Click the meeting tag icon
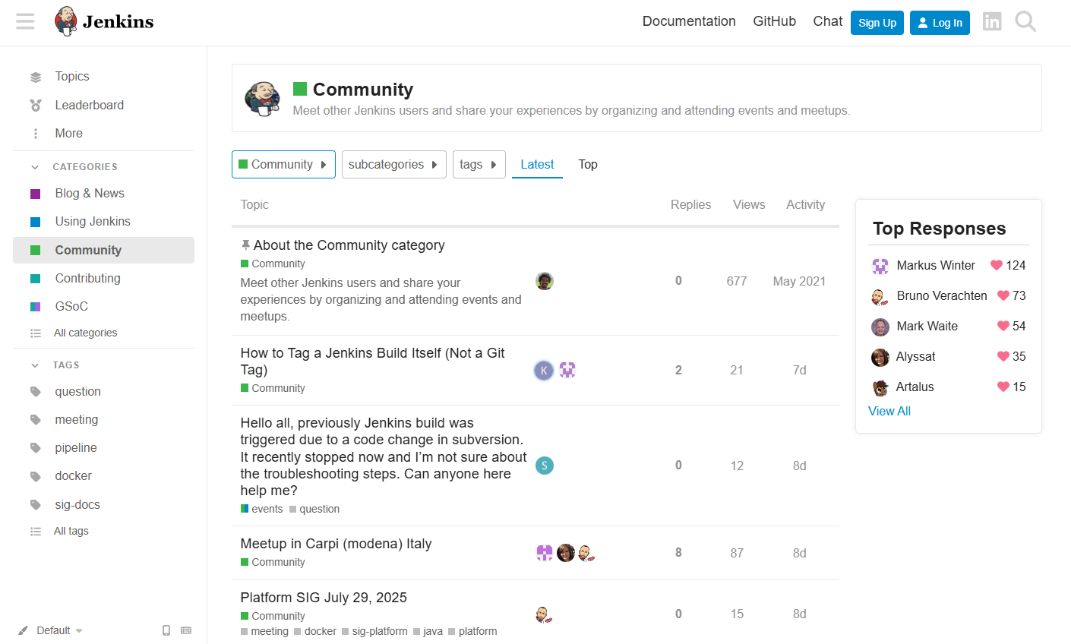1071x644 pixels. [x=36, y=420]
